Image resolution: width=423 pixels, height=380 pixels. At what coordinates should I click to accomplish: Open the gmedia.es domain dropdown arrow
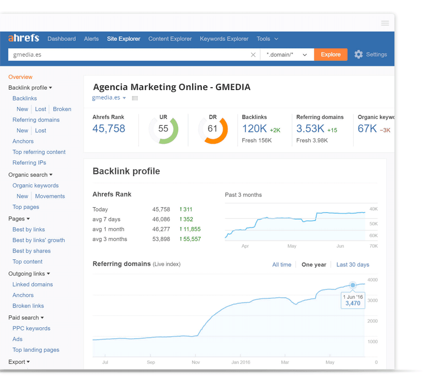click(125, 98)
